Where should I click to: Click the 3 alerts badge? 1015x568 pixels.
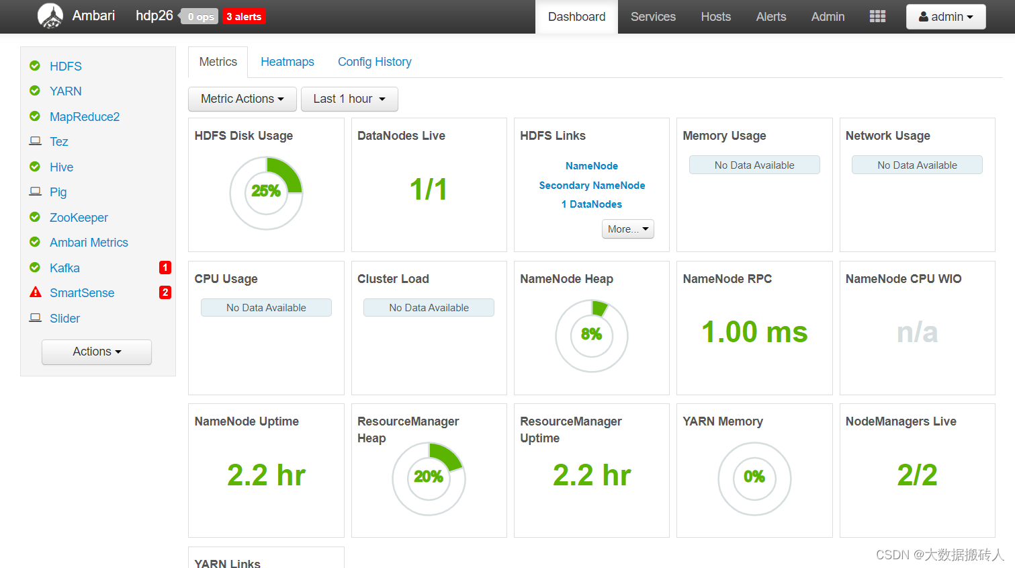coord(244,17)
